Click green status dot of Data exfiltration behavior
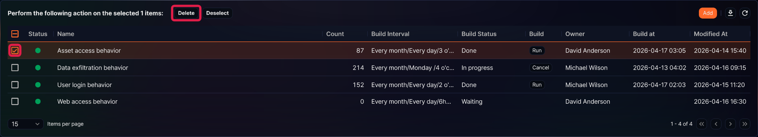758x137 pixels. pos(38,68)
